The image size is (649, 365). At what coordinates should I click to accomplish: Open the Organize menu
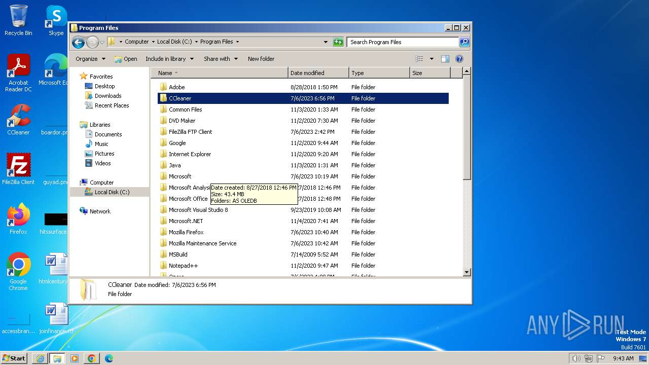(x=90, y=59)
